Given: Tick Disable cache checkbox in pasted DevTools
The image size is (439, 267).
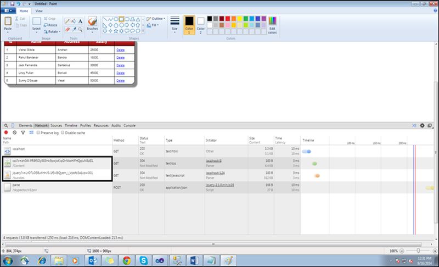Looking at the screenshot, I should coord(63,132).
